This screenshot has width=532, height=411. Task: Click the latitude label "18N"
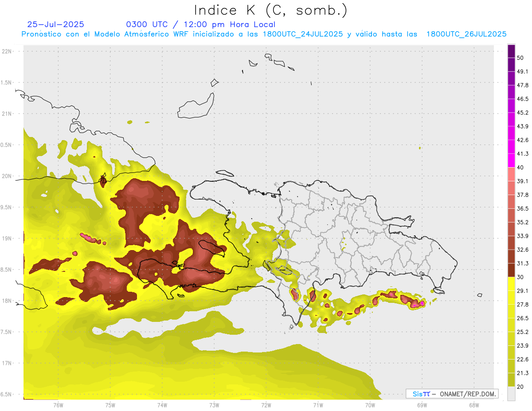[7, 301]
